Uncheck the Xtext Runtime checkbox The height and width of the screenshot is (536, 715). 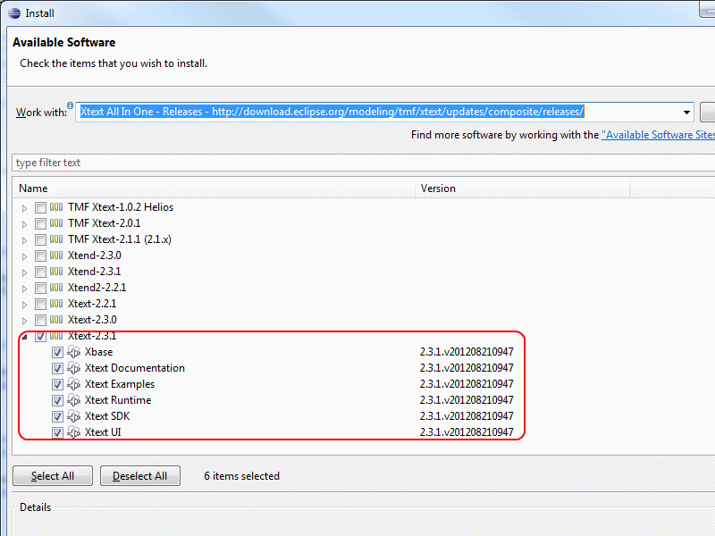pyautogui.click(x=57, y=400)
